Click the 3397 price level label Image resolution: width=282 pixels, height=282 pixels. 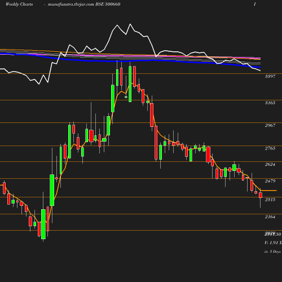point(270,76)
